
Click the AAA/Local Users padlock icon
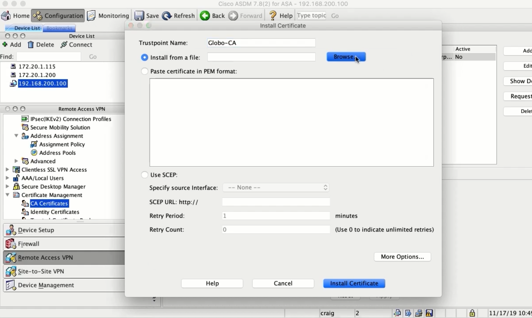[16, 178]
